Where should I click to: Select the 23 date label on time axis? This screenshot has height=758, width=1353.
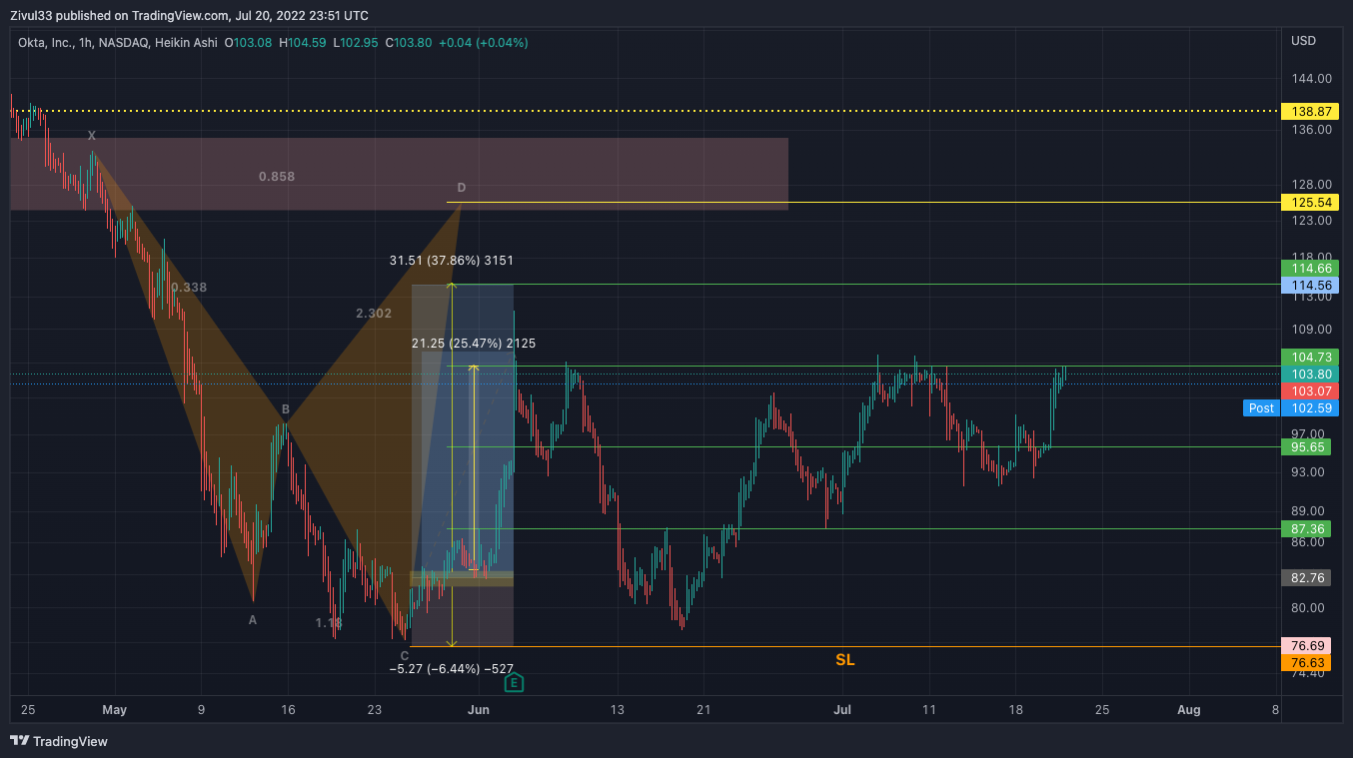point(375,710)
